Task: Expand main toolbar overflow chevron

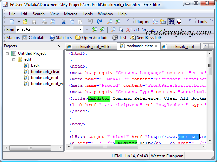Action: (128, 20)
